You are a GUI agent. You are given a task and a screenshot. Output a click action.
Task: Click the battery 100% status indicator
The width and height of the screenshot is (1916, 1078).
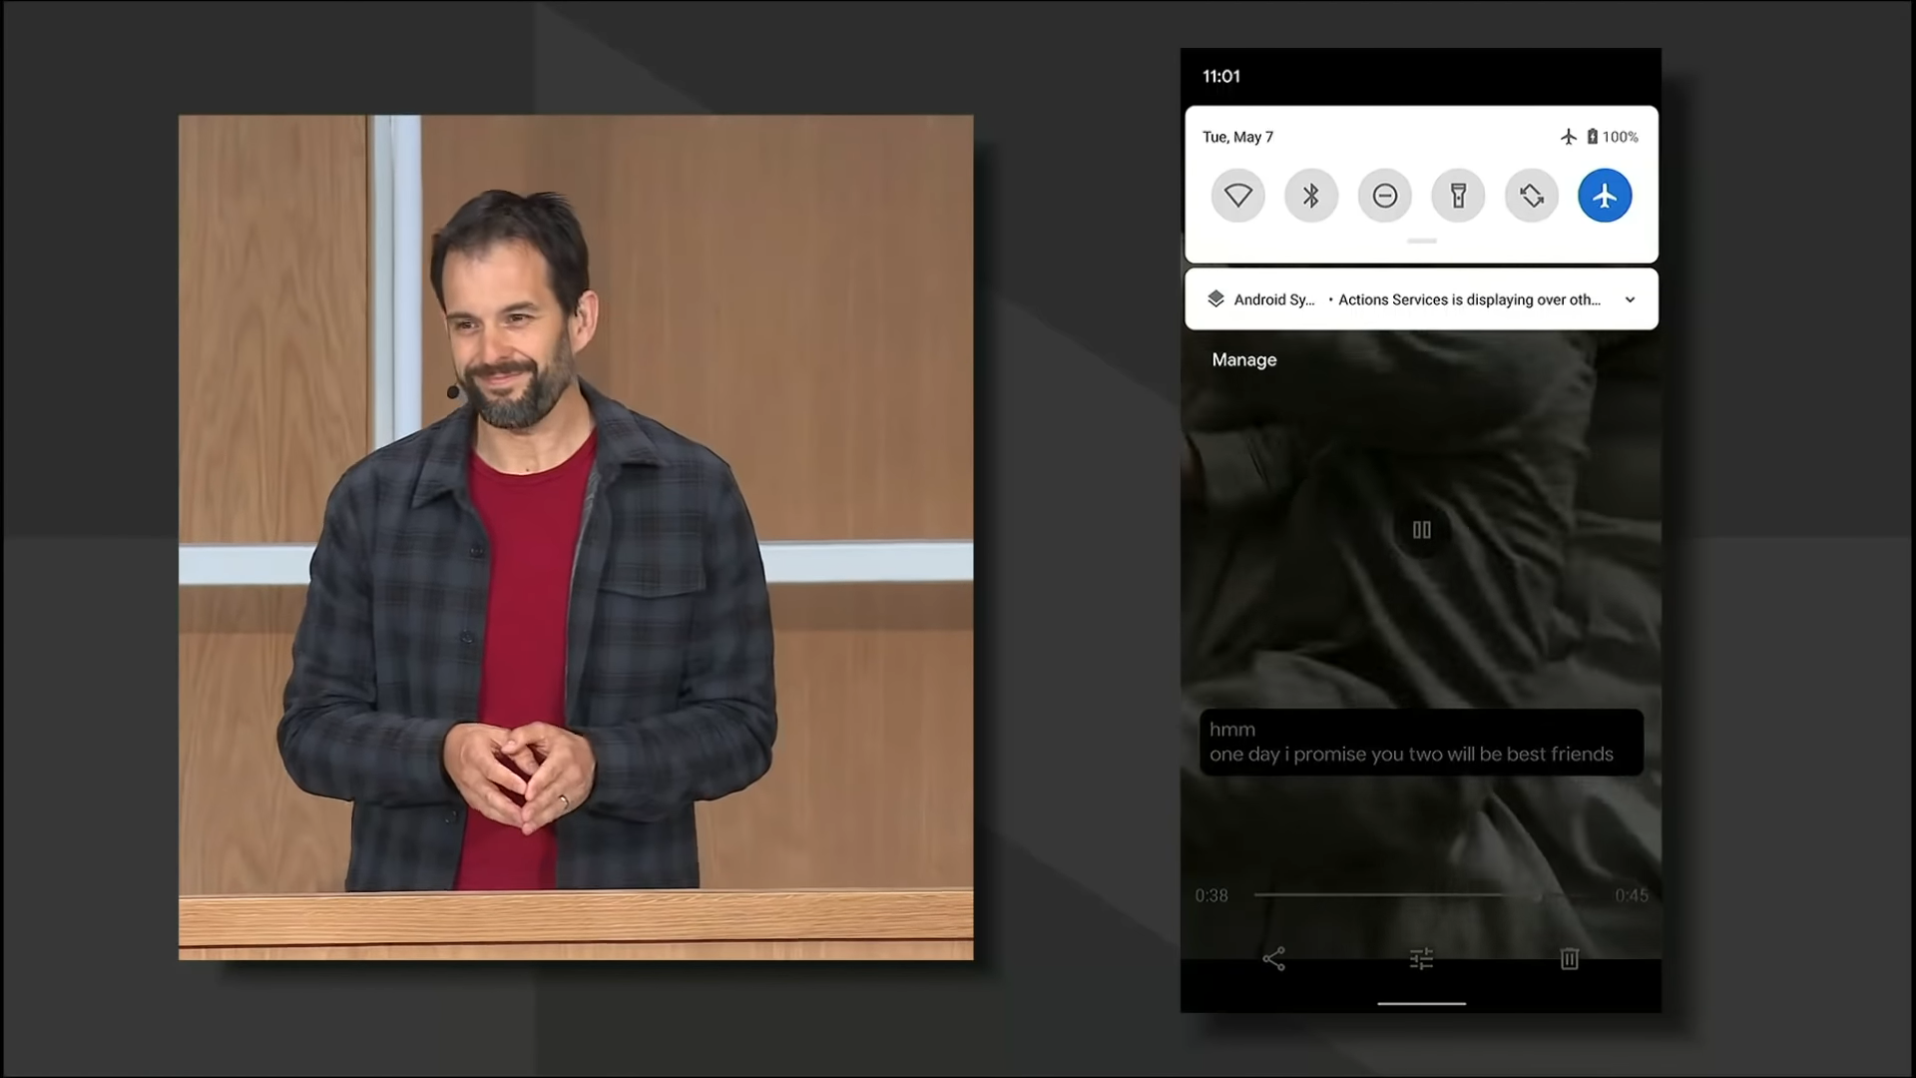tap(1612, 137)
